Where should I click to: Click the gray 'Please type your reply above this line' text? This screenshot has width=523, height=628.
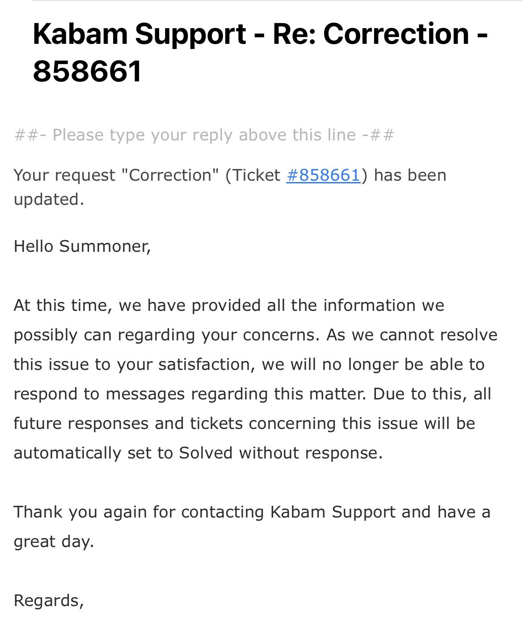pyautogui.click(x=204, y=135)
